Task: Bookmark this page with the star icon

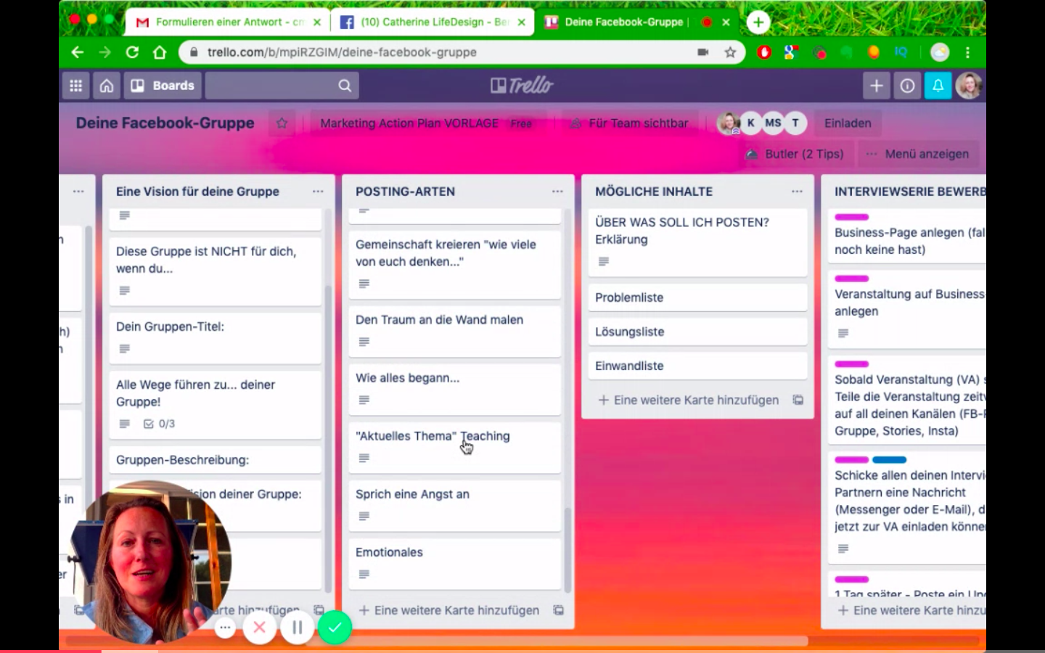Action: (x=730, y=52)
